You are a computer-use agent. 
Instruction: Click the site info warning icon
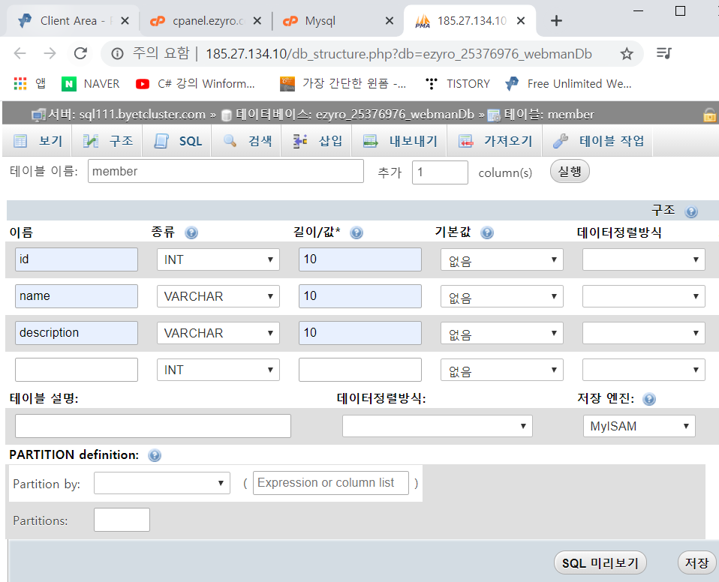117,54
